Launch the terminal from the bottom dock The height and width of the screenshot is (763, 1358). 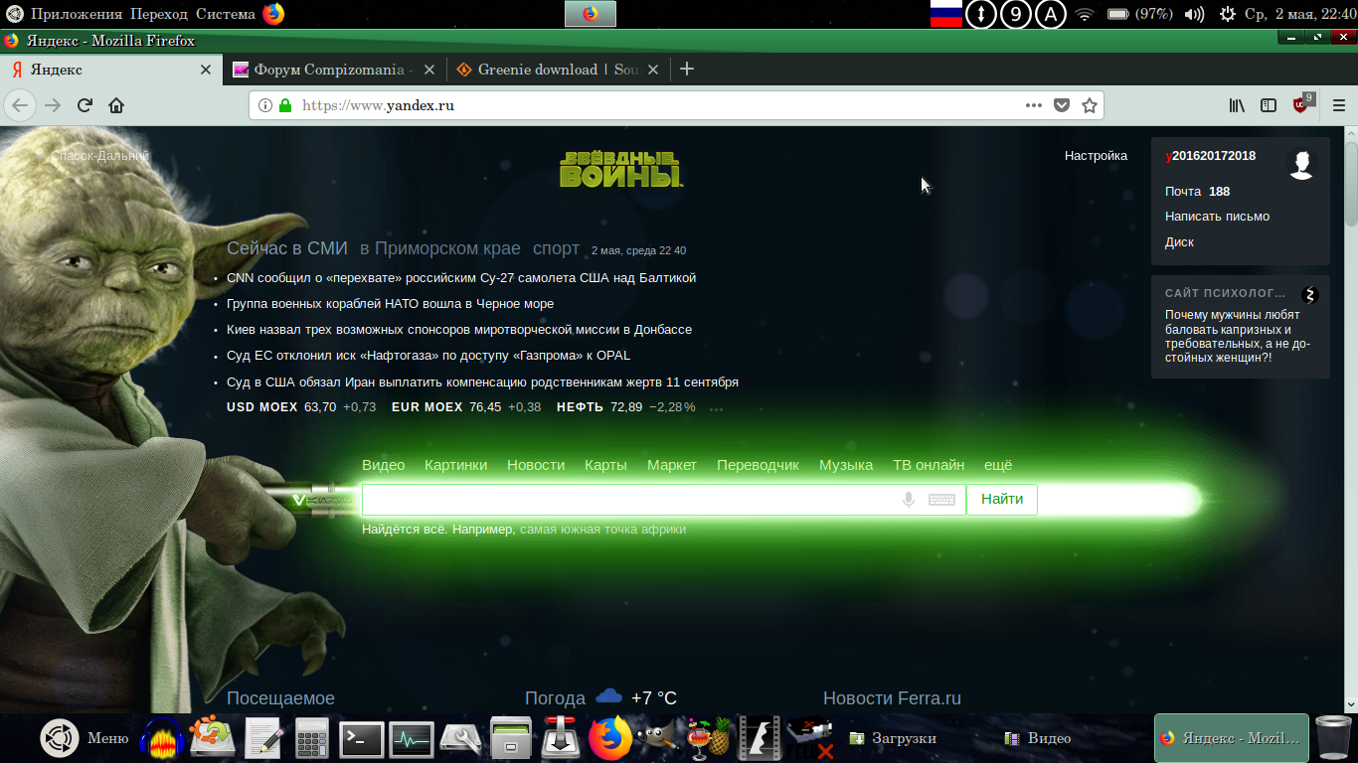tap(361, 739)
